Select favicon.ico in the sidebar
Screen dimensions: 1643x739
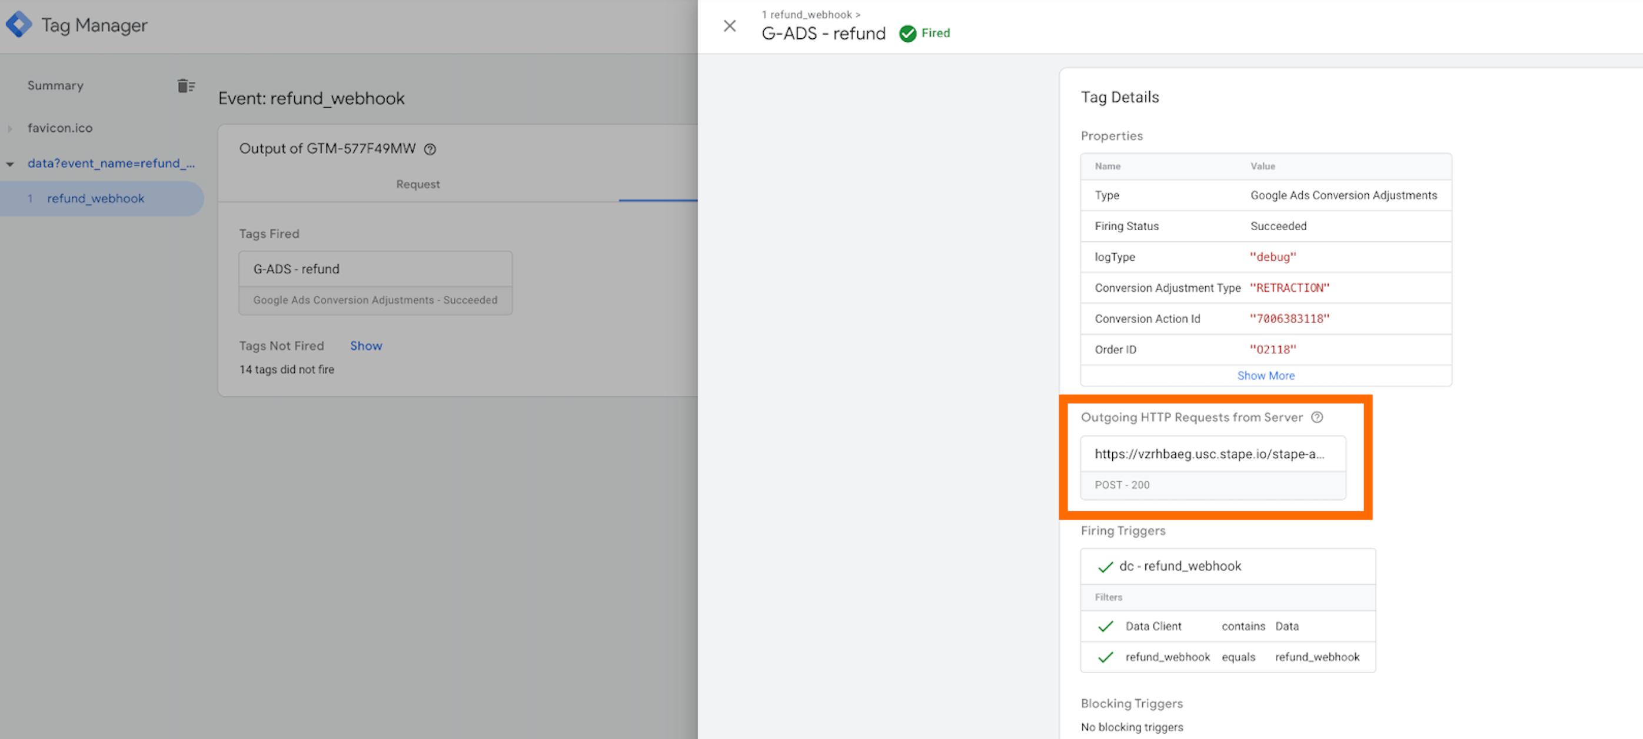click(x=60, y=128)
